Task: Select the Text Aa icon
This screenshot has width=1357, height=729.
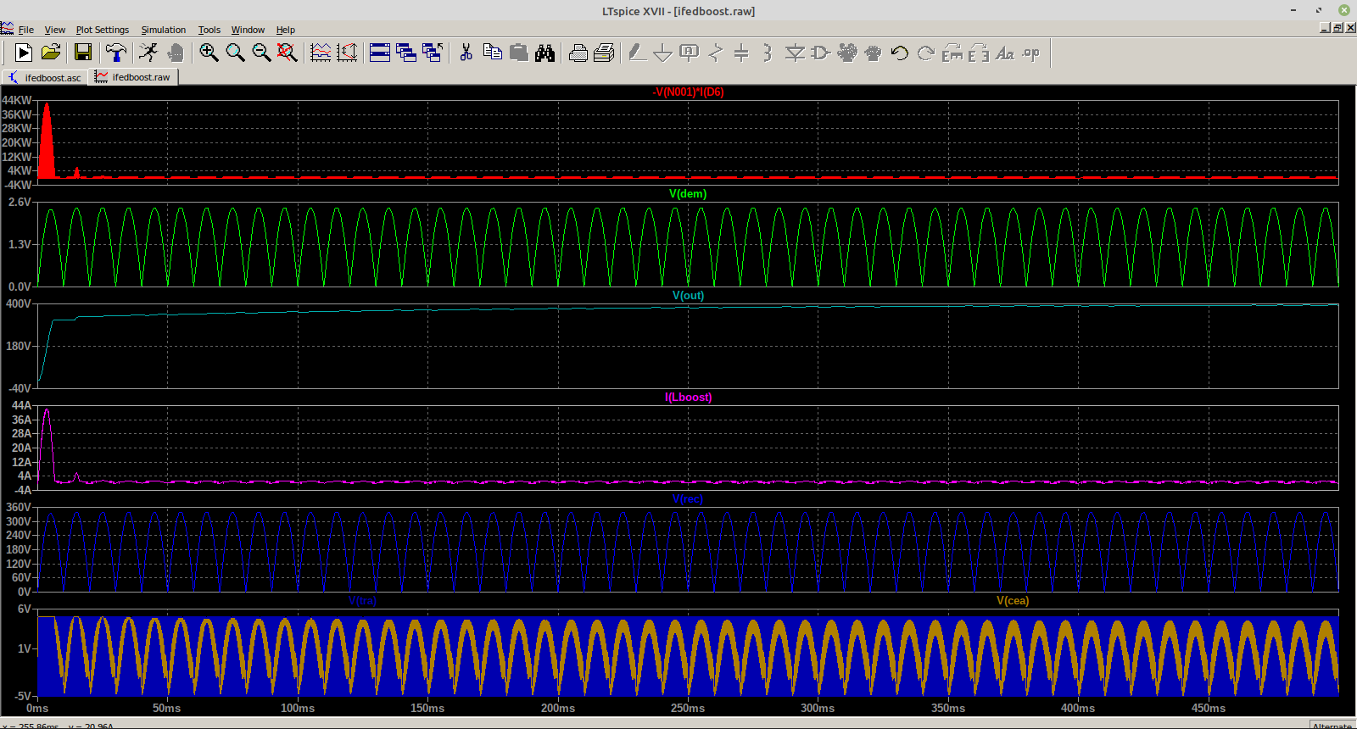Action: (1005, 53)
